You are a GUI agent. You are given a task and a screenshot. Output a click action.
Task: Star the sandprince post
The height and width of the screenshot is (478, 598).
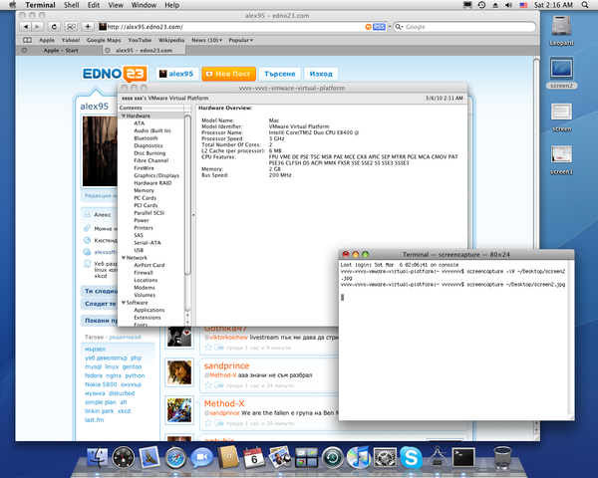208,385
